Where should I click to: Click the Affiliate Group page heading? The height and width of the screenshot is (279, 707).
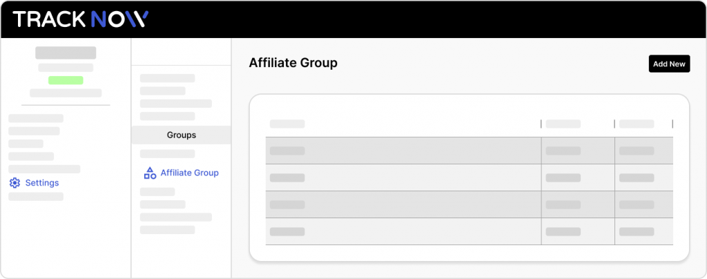[x=293, y=63]
